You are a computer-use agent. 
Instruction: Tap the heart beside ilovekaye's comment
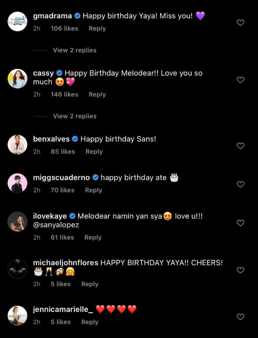(241, 223)
